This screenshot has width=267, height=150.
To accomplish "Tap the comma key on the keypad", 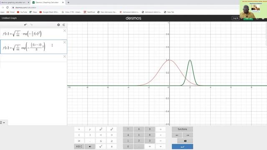I will click(90, 141).
